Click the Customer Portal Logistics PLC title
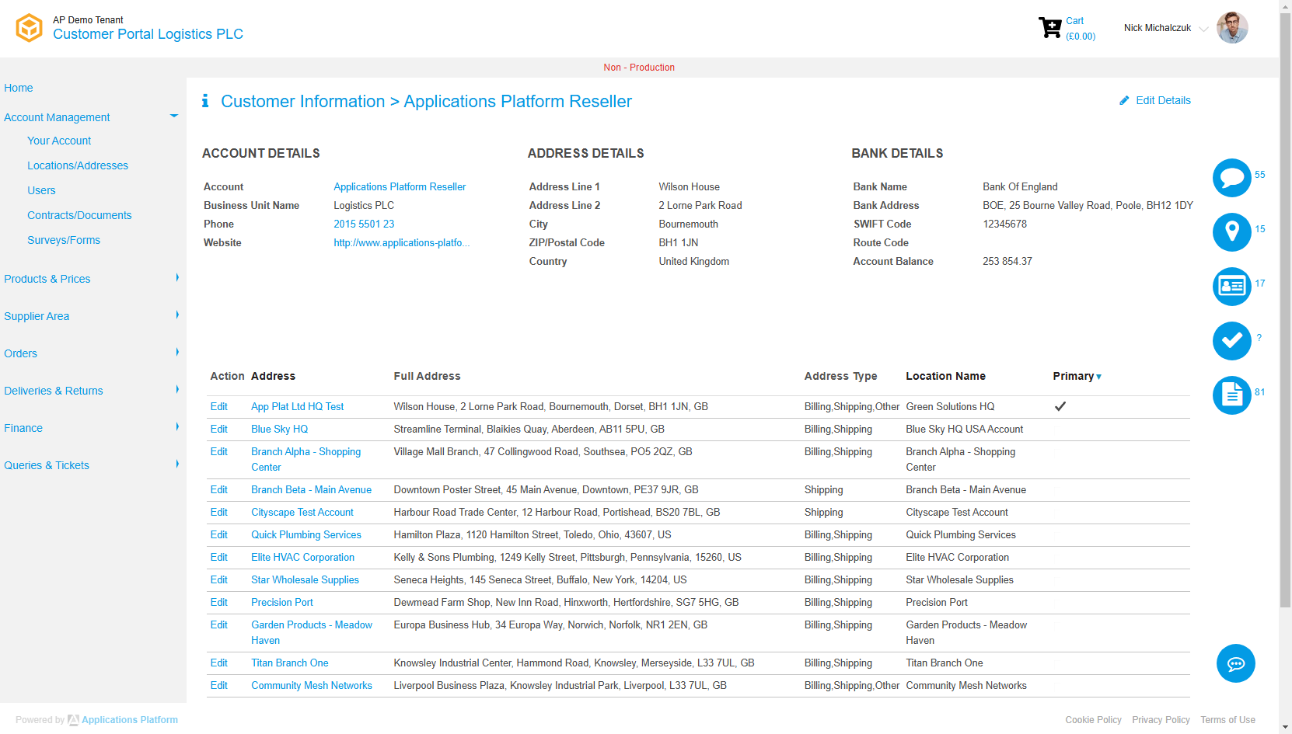This screenshot has width=1292, height=734. tap(148, 34)
